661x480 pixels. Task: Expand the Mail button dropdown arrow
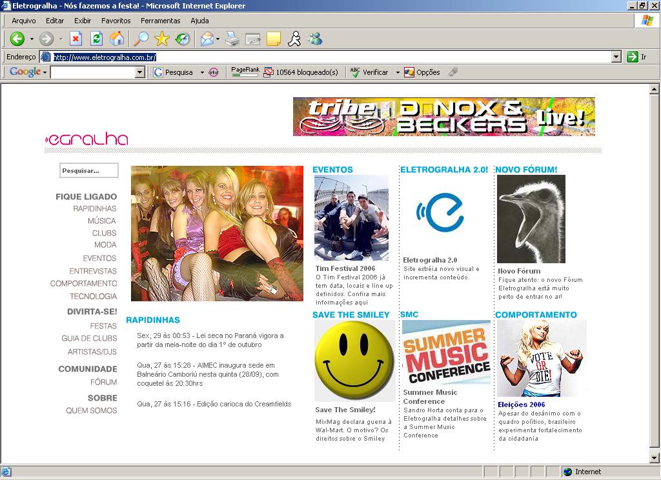coord(218,39)
